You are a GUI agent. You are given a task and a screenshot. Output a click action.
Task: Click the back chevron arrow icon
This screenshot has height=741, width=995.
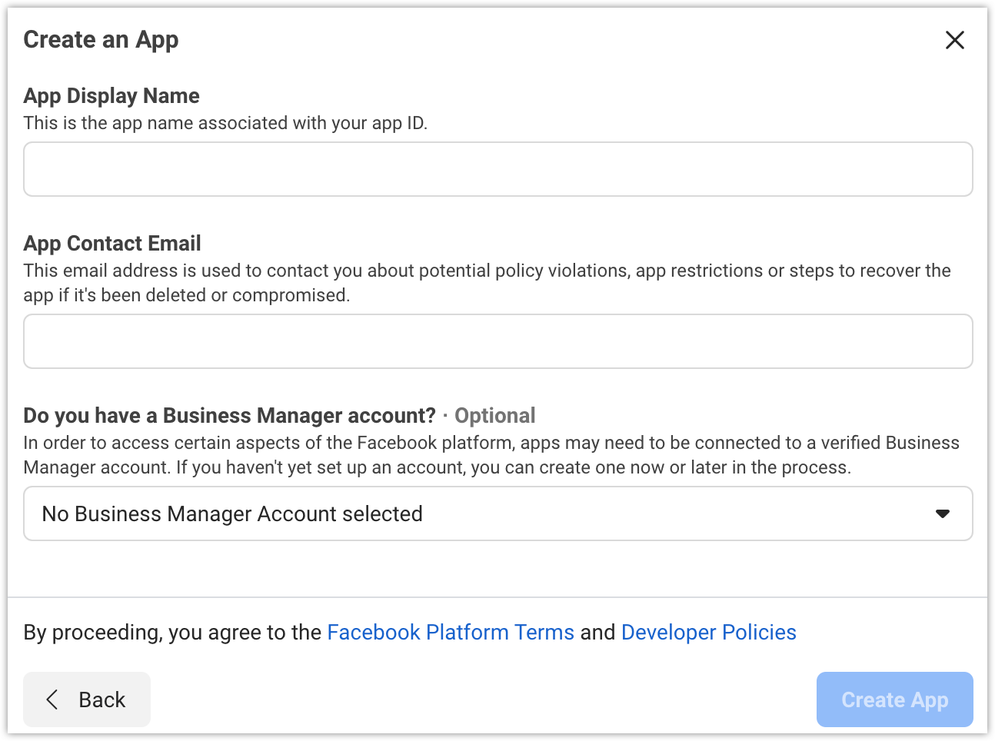(52, 699)
